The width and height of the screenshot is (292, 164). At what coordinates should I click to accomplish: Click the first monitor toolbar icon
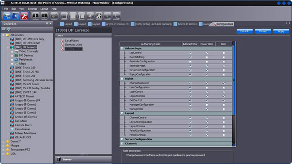click(x=35, y=16)
